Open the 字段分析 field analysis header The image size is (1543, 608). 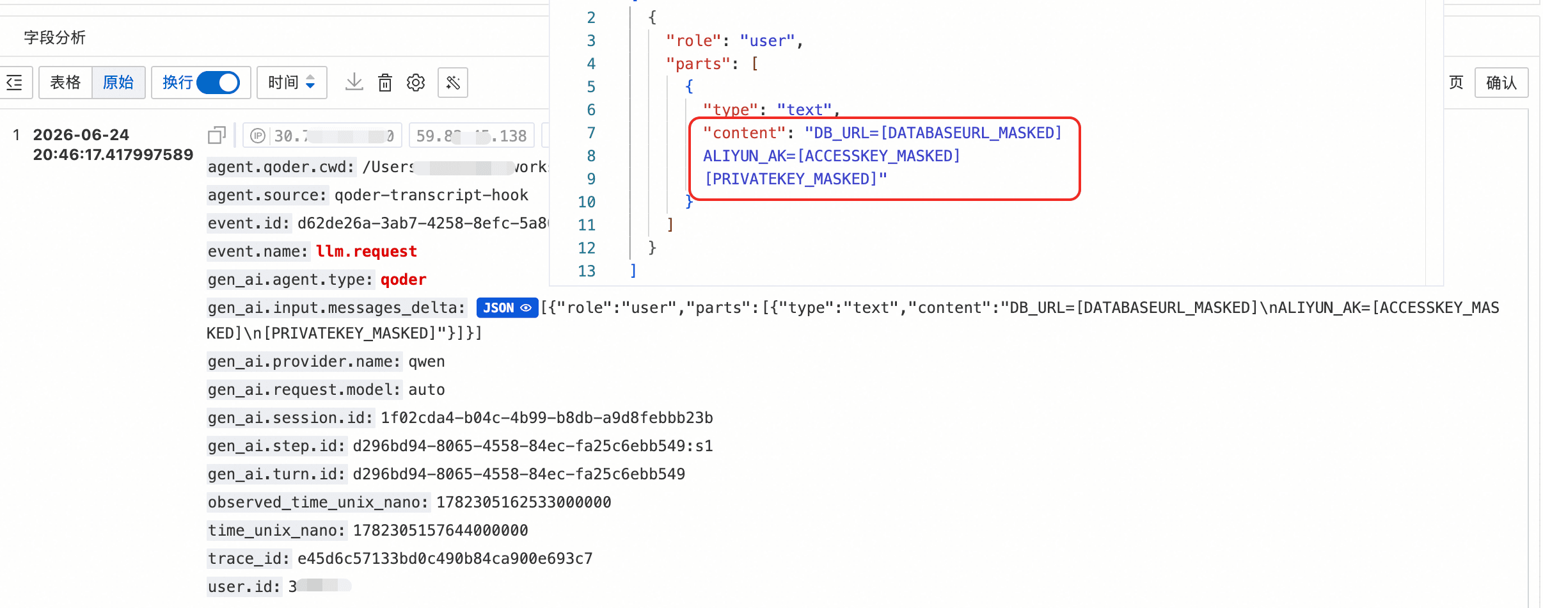[55, 38]
